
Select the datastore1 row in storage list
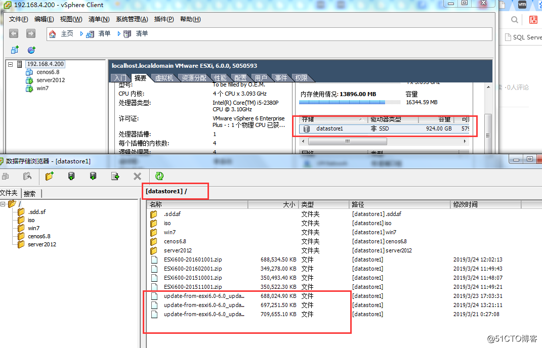pyautogui.click(x=329, y=128)
